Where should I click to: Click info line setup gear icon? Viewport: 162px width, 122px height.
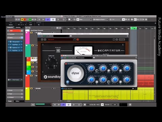[x=155, y=23]
